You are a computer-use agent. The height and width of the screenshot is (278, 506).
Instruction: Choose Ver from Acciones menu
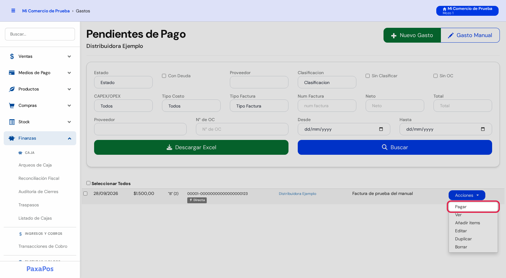click(x=473, y=215)
